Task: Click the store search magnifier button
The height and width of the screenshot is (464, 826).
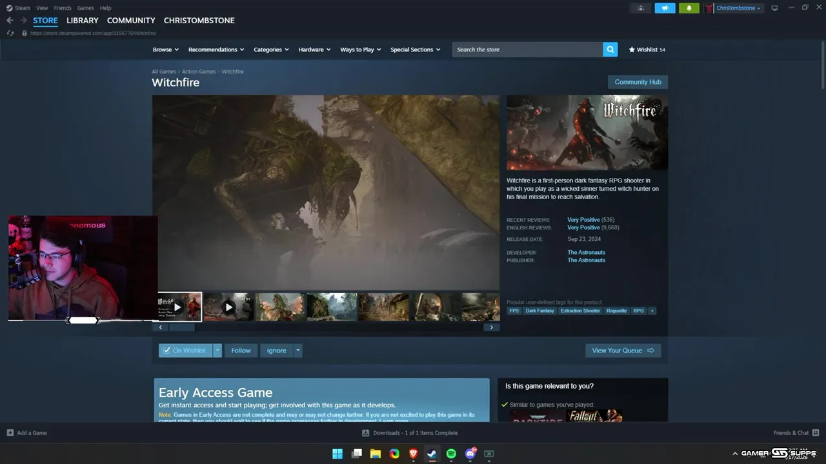Action: coord(610,50)
